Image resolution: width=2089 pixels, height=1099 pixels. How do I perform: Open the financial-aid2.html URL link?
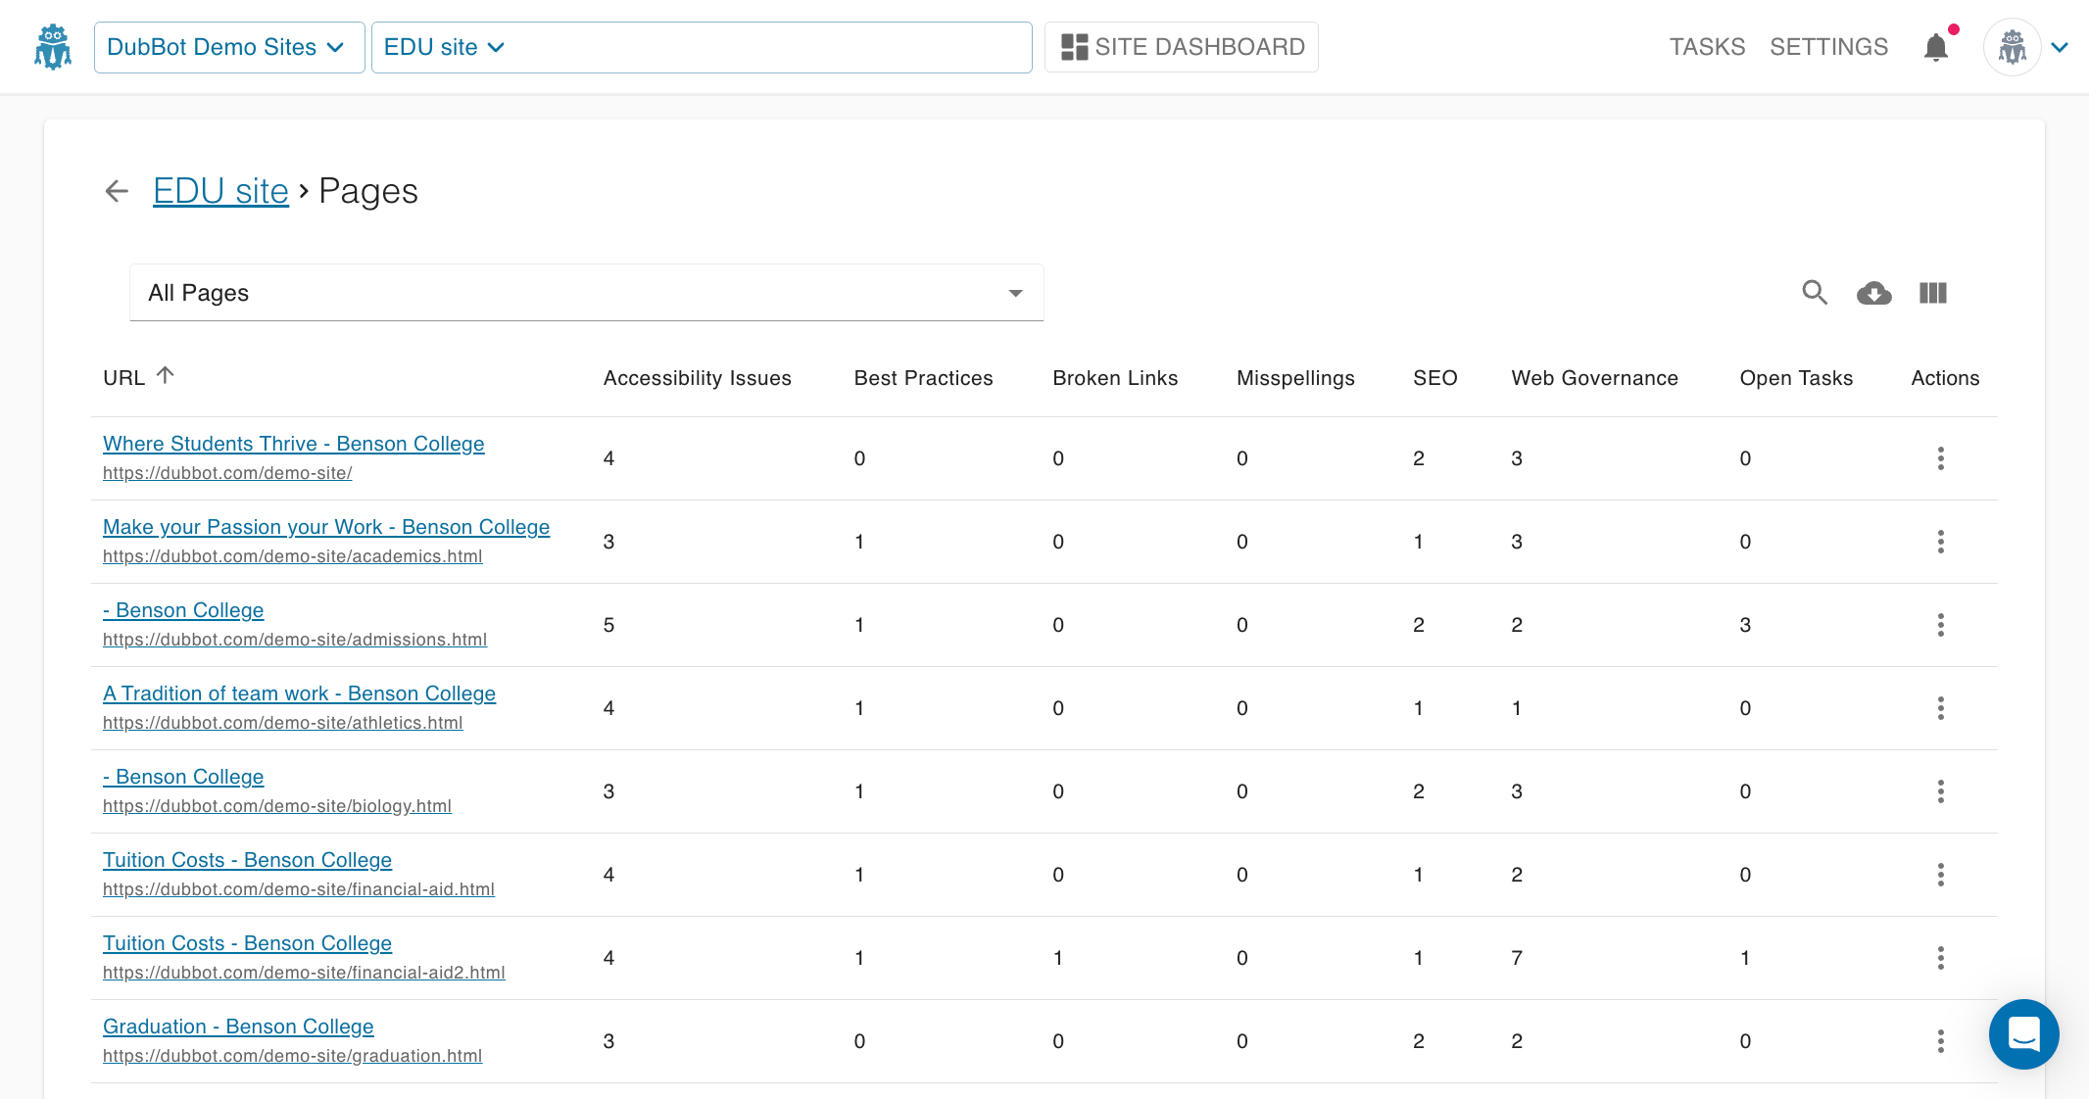point(304,973)
